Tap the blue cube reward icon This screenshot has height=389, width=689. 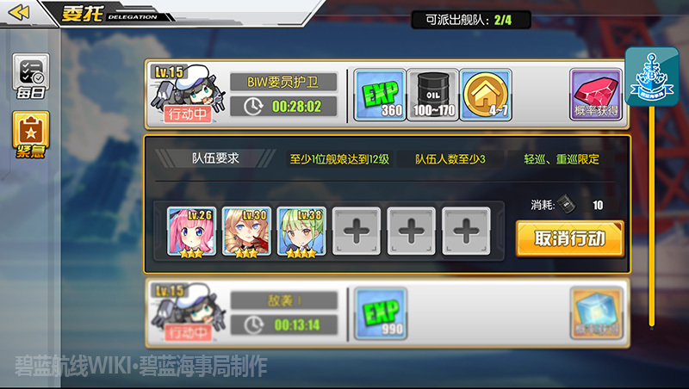tap(596, 313)
